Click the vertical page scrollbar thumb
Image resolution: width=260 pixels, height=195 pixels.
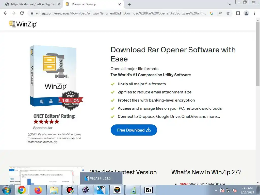(x=258, y=54)
